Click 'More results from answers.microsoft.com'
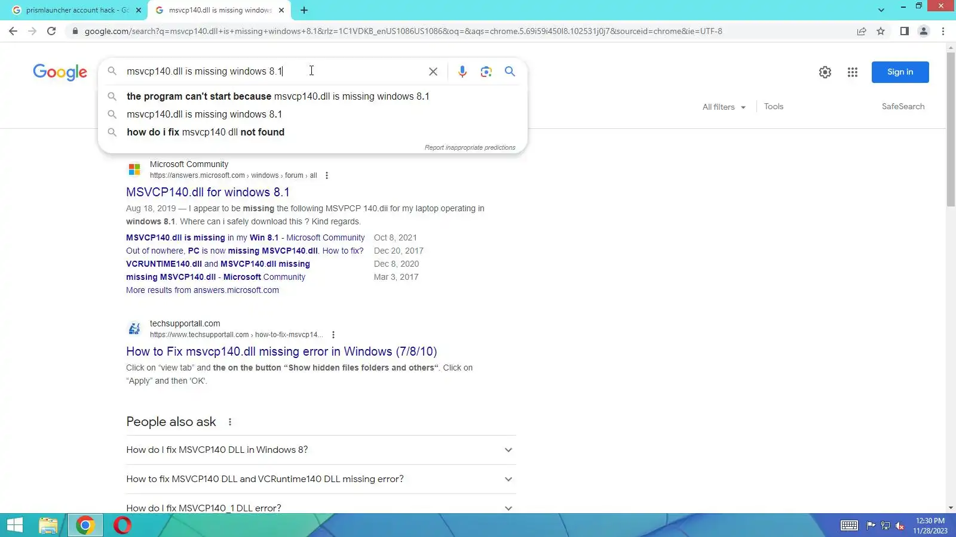The width and height of the screenshot is (956, 537). point(203,290)
